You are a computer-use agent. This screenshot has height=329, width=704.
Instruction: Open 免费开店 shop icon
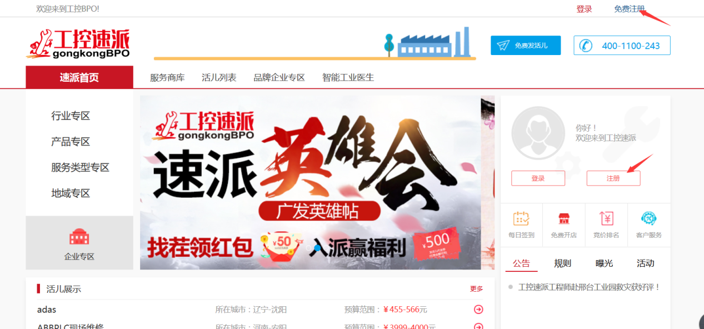tap(563, 218)
